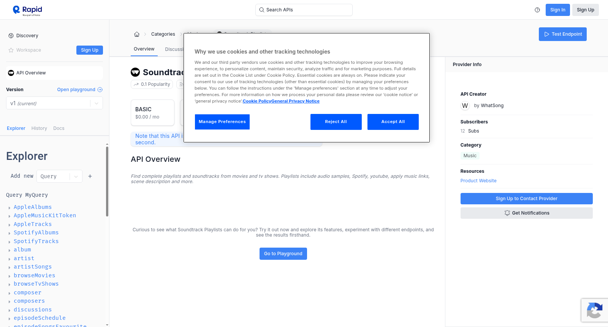This screenshot has height=327, width=608.
Task: Click Get Notifications button
Action: 526,213
